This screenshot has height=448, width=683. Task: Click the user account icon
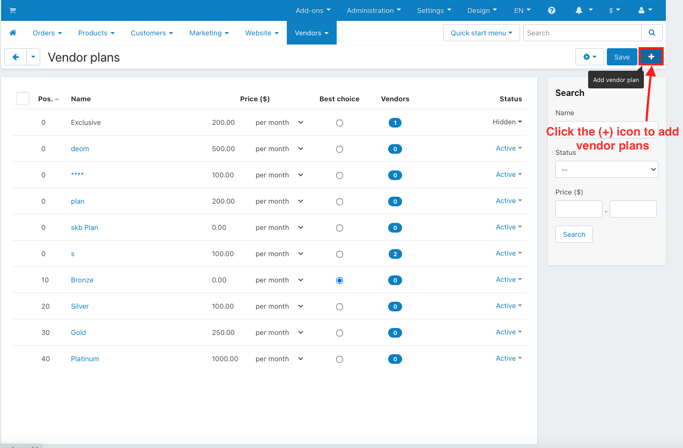click(x=643, y=11)
